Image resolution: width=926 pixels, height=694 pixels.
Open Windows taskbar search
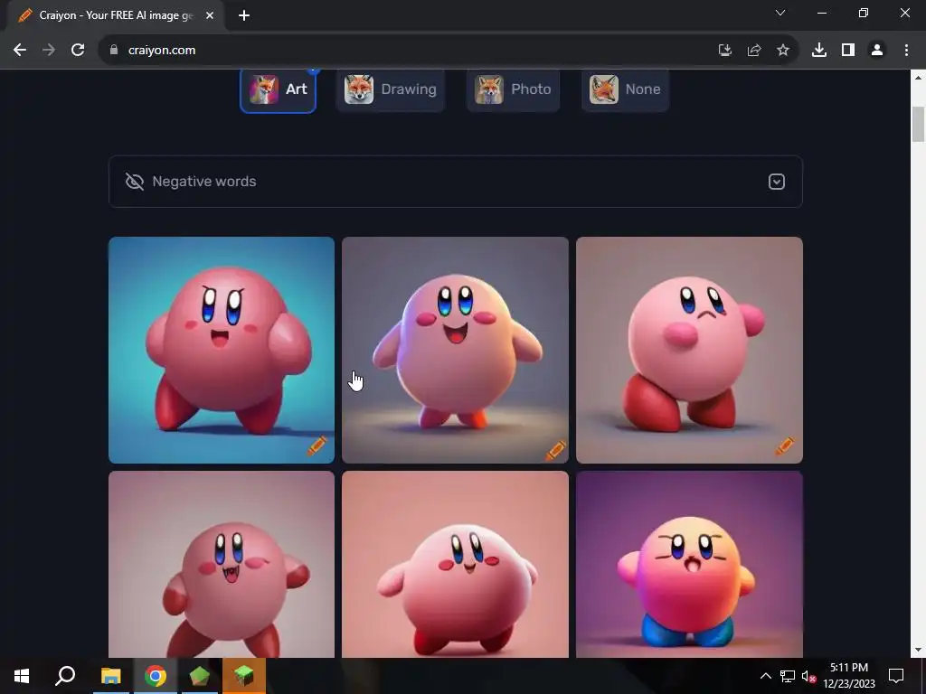pyautogui.click(x=65, y=676)
